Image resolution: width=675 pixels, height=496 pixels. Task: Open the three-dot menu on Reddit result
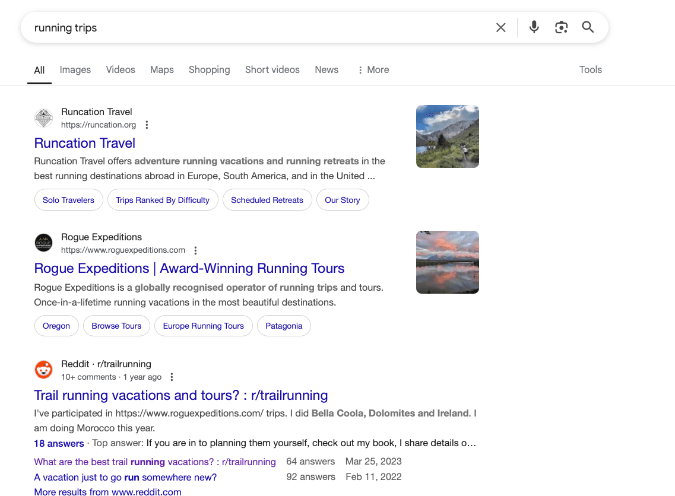[x=172, y=377]
